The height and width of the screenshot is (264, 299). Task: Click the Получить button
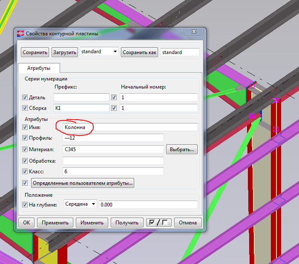127,222
